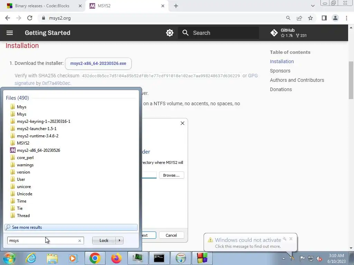This screenshot has height=265, width=354.
Task: Click the Search field on the MSYS2 page
Action: point(218,33)
